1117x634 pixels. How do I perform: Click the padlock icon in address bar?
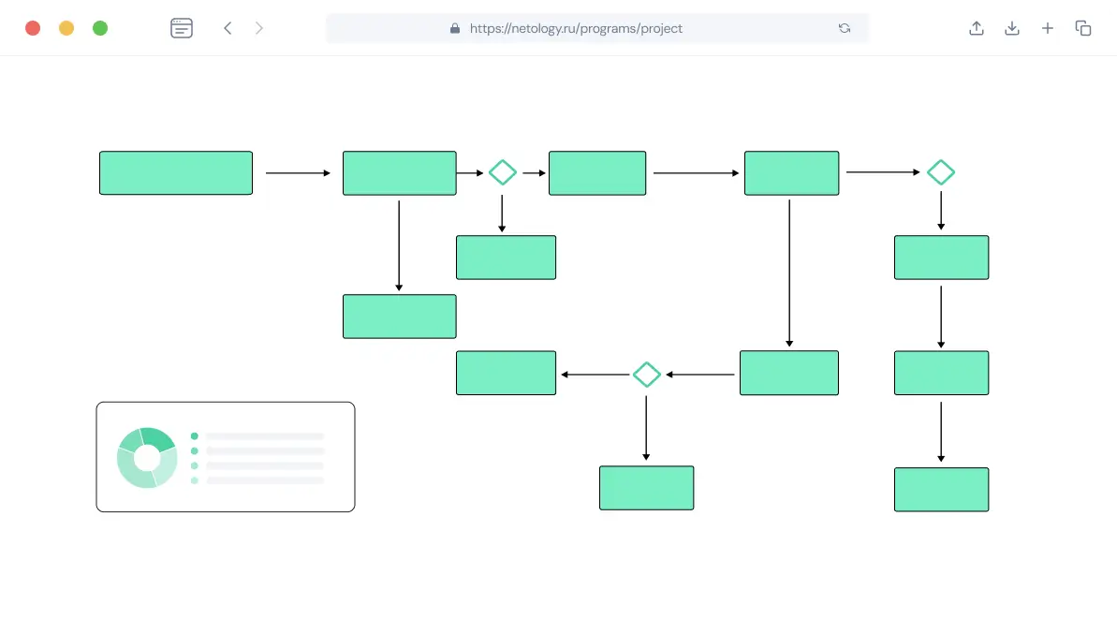click(455, 28)
